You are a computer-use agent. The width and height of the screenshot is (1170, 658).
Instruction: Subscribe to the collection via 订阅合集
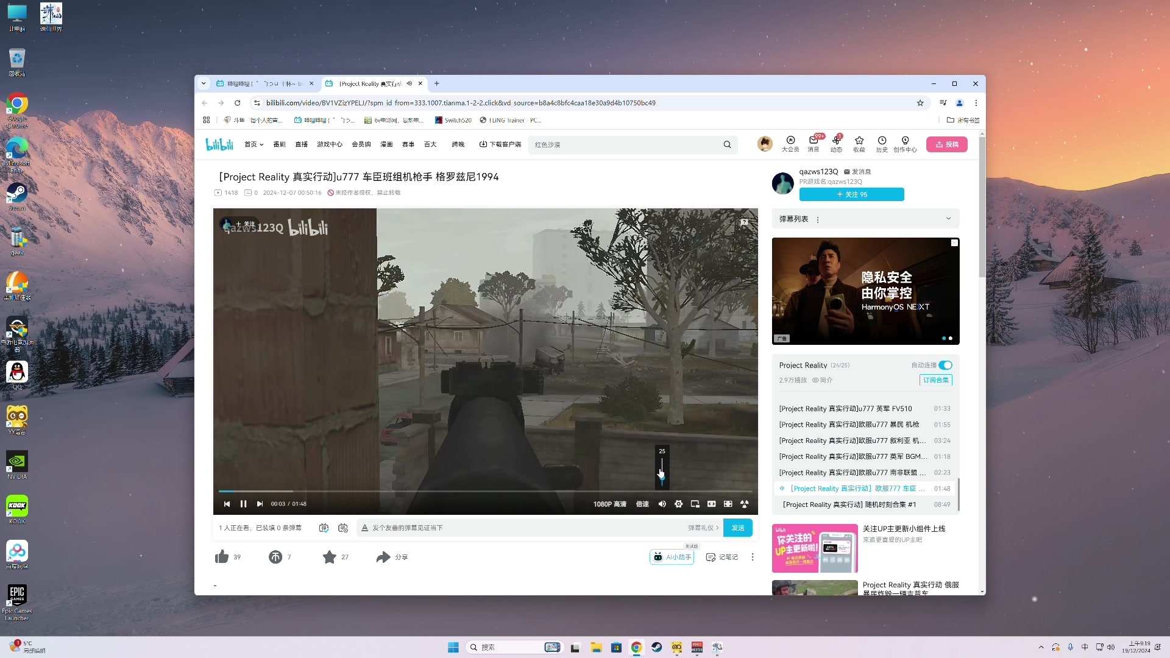[935, 380]
